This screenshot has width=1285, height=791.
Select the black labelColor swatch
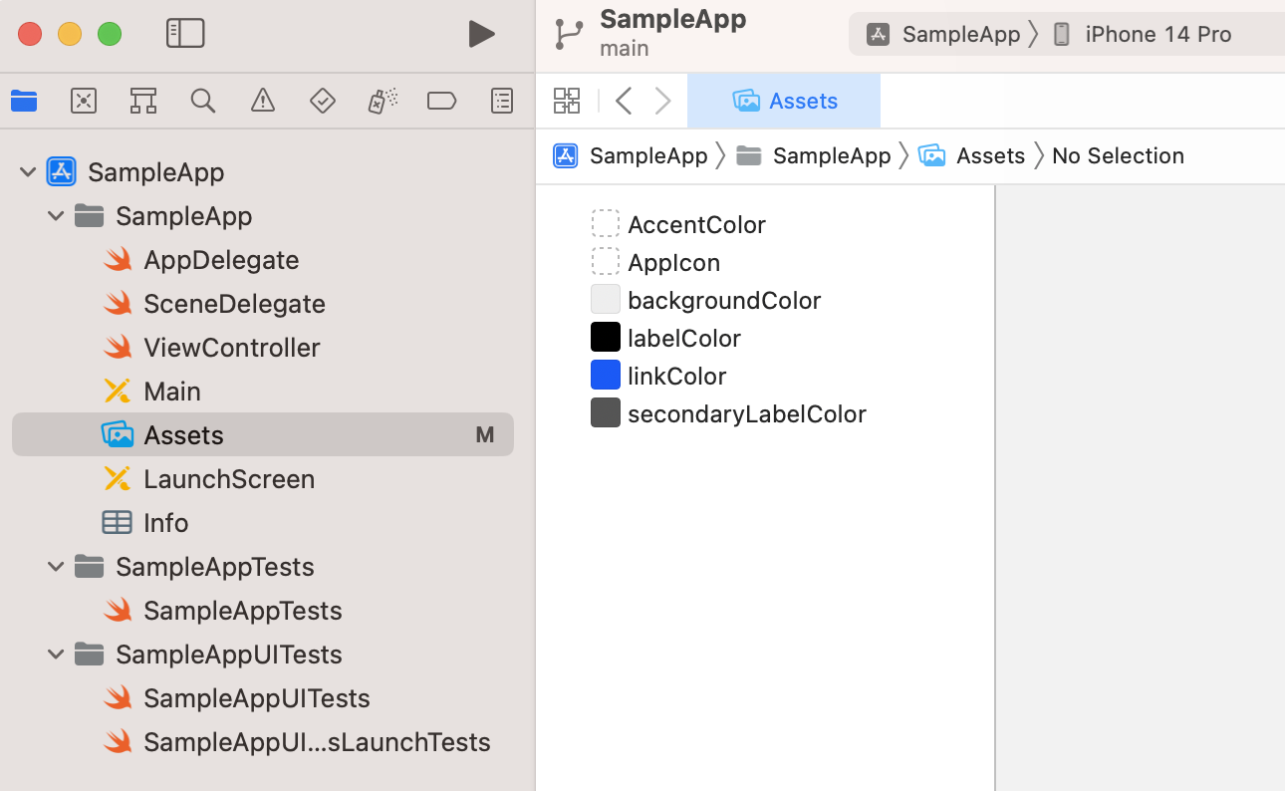point(606,338)
